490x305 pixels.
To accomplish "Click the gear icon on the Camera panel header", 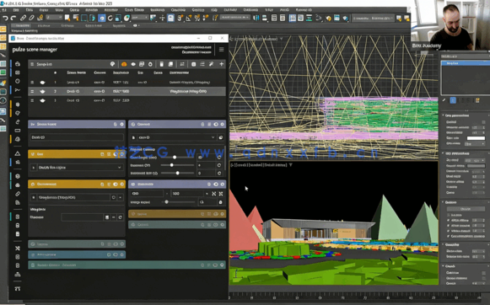I will tap(222, 124).
